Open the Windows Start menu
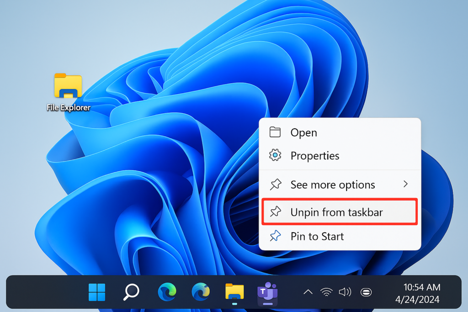Screen dimensions: 468x312 point(97,292)
